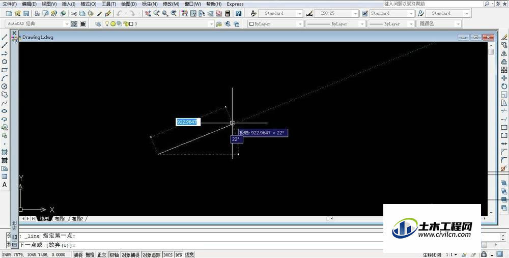Image resolution: width=509 pixels, height=258 pixels.
Task: Open the 标注(N) menu
Action: 150,4
